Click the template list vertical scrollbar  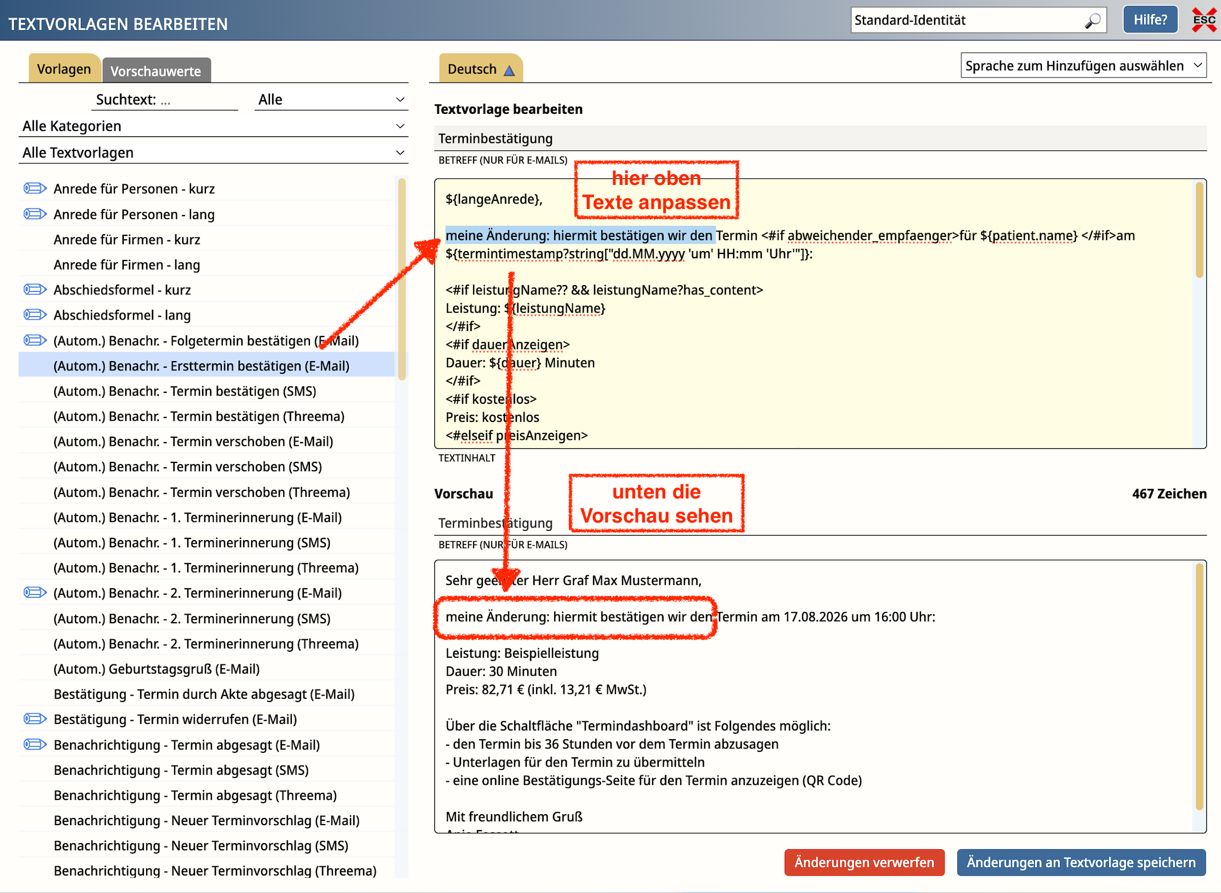click(x=402, y=279)
